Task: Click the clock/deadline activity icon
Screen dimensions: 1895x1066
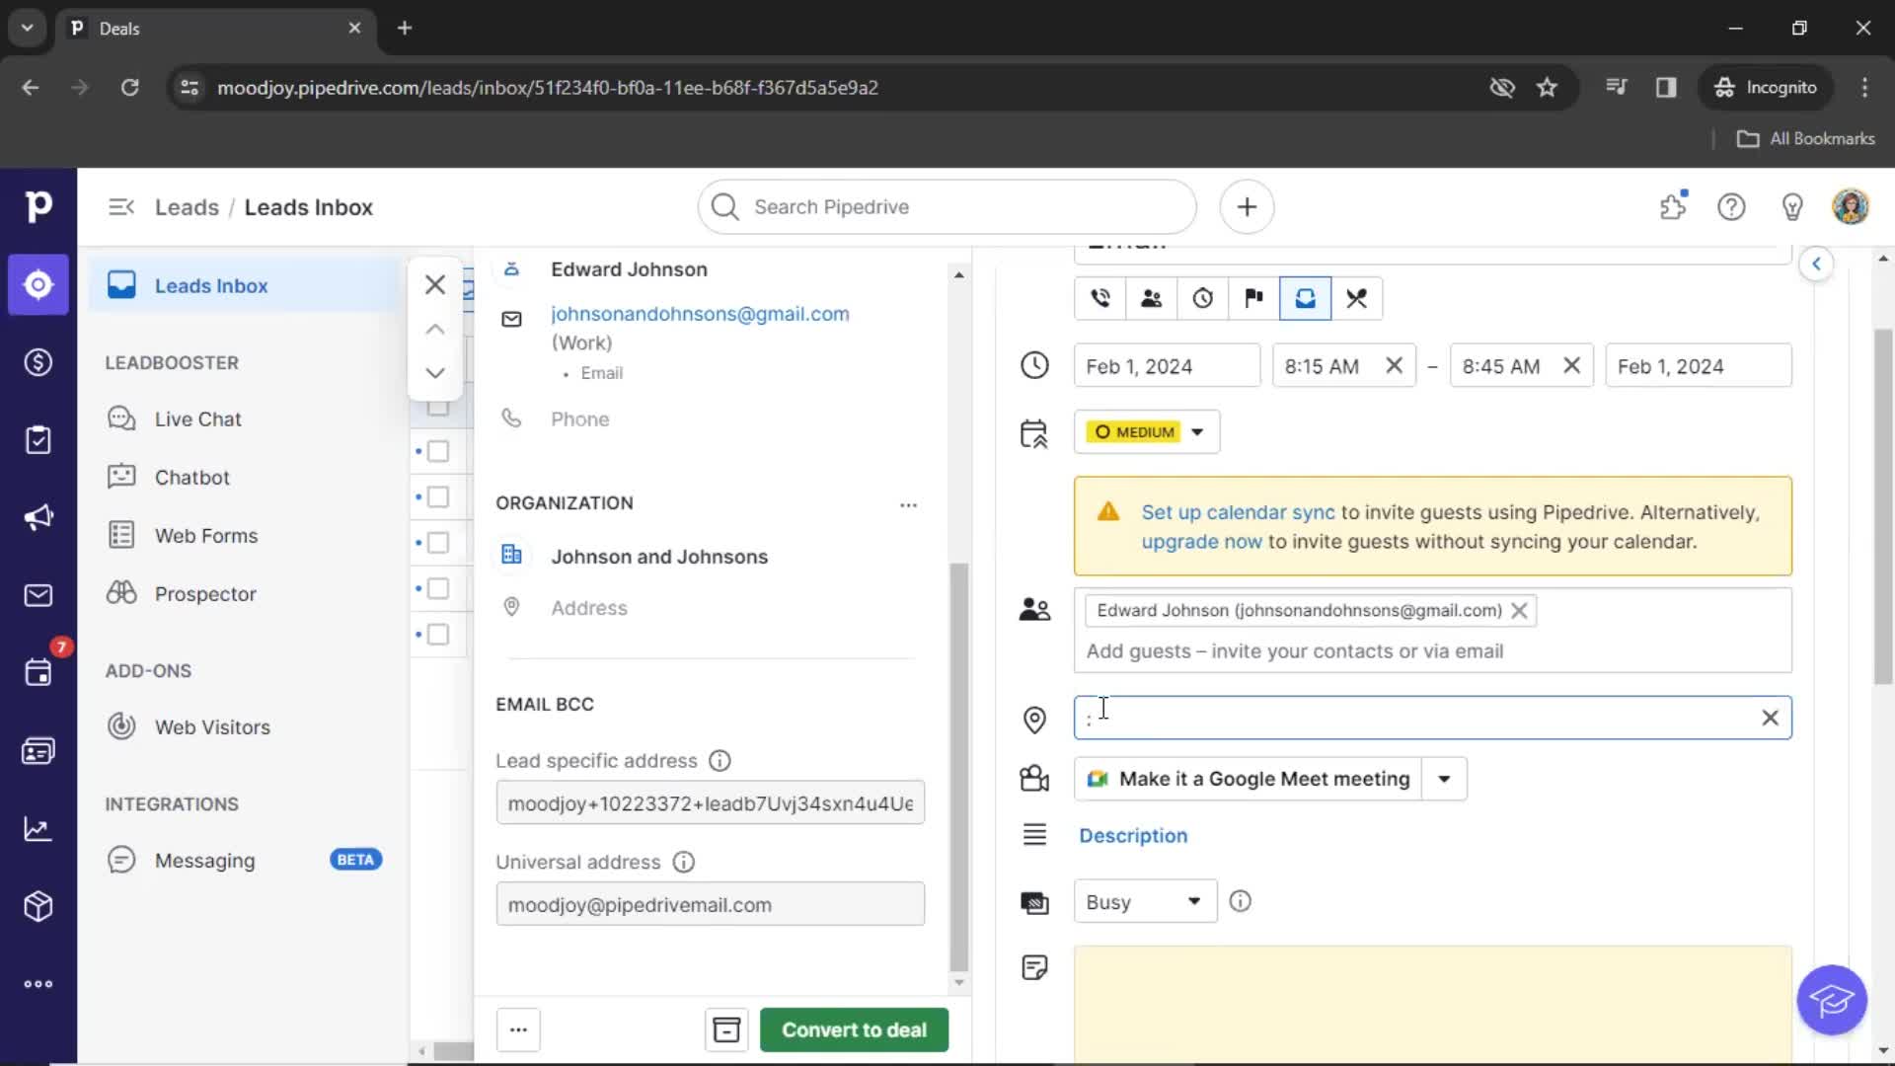Action: click(1202, 298)
